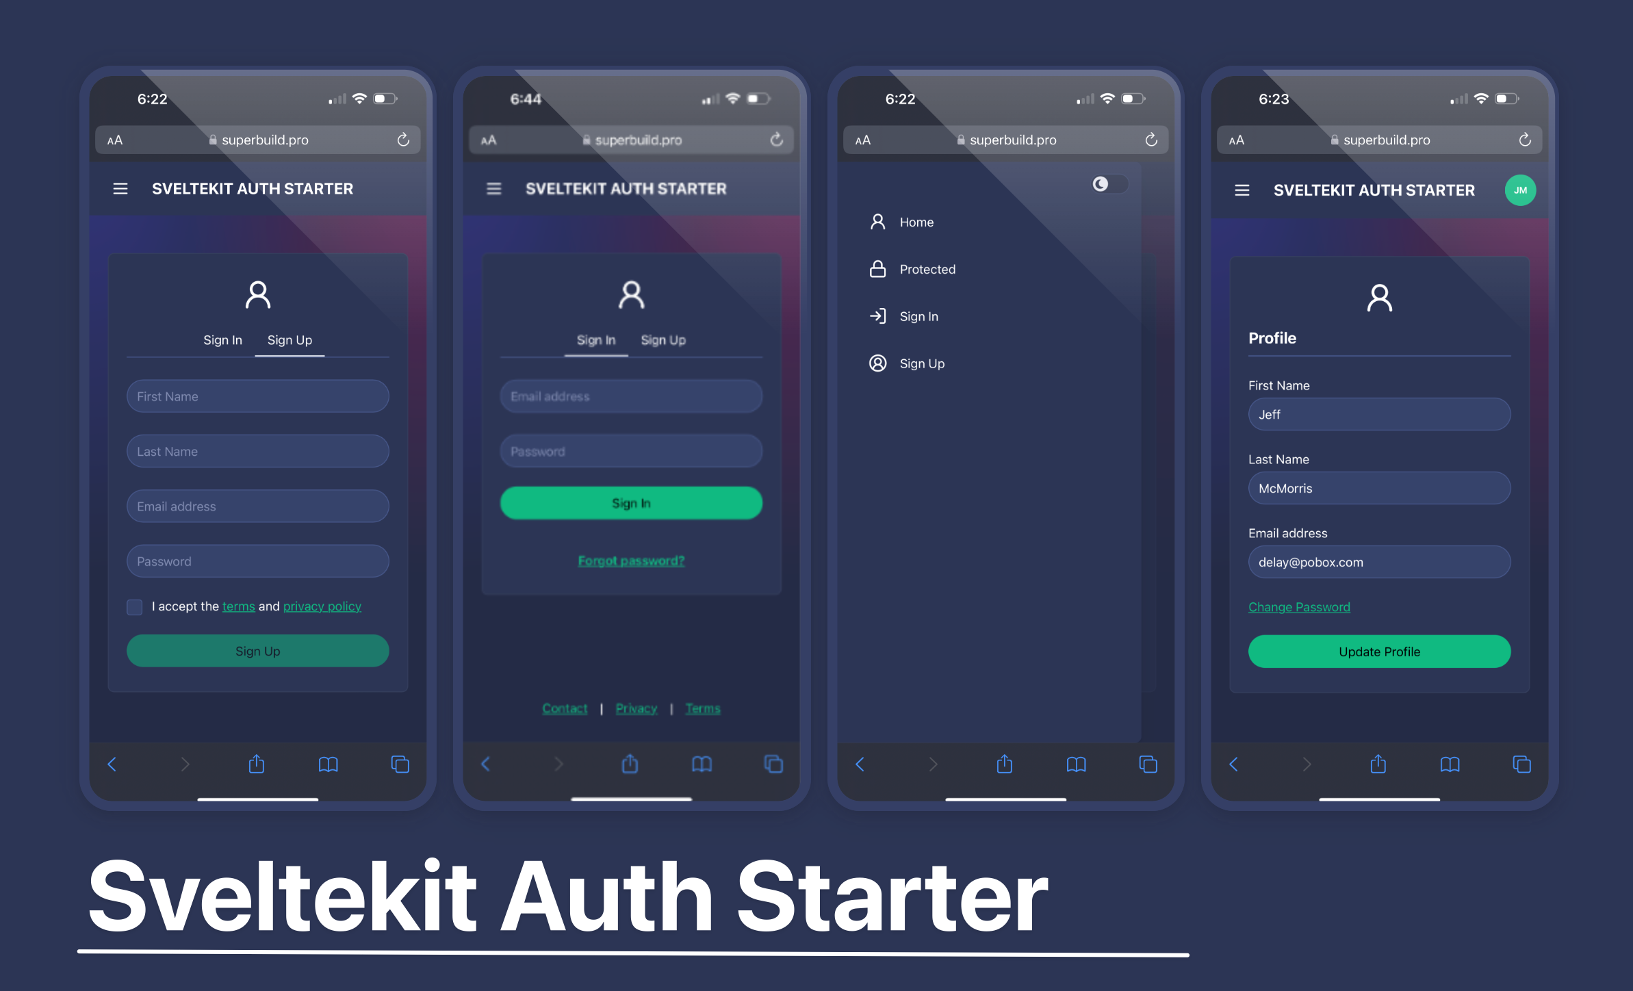This screenshot has height=991, width=1633.
Task: Click the Sign In arrow icon
Action: coord(877,315)
